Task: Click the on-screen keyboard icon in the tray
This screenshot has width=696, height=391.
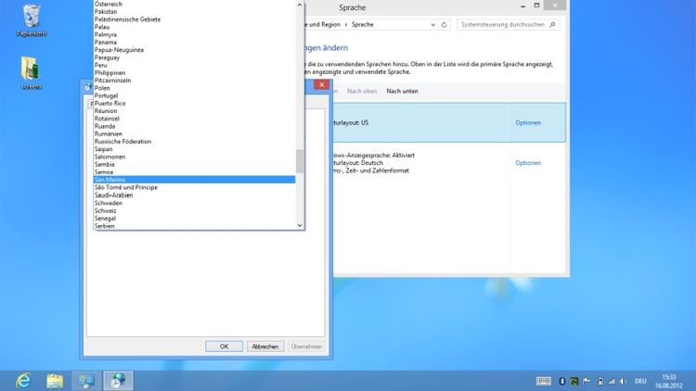Action: point(544,381)
